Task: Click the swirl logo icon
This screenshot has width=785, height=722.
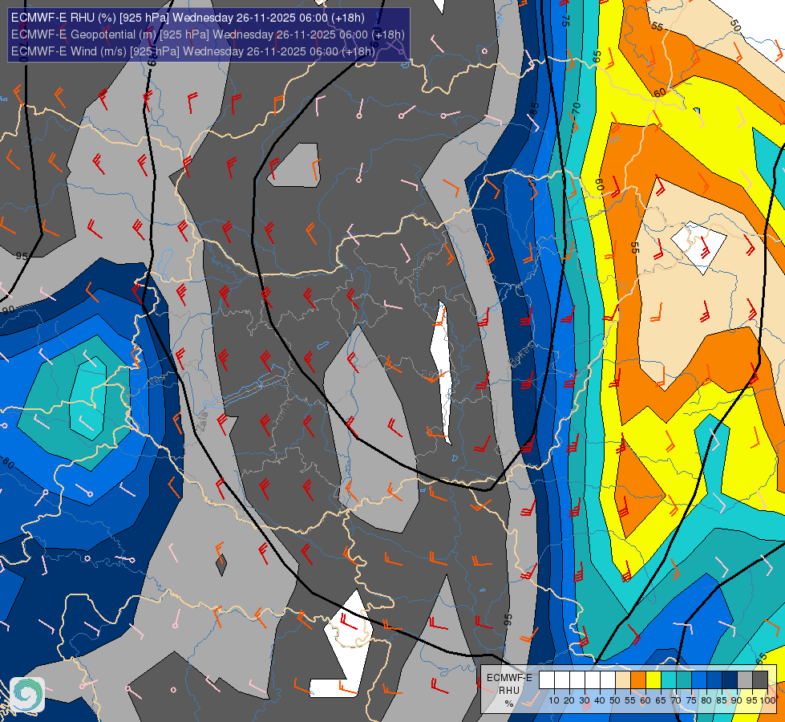Action: (x=27, y=695)
